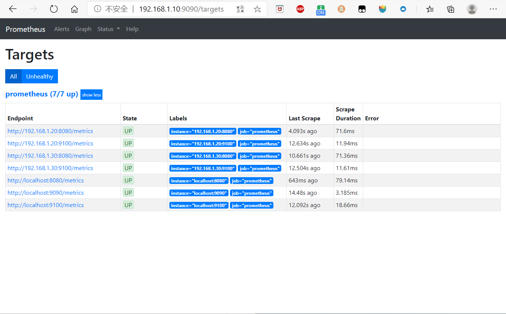Open the localhost:9090 metrics endpoint
This screenshot has height=314, width=506.
coord(46,193)
